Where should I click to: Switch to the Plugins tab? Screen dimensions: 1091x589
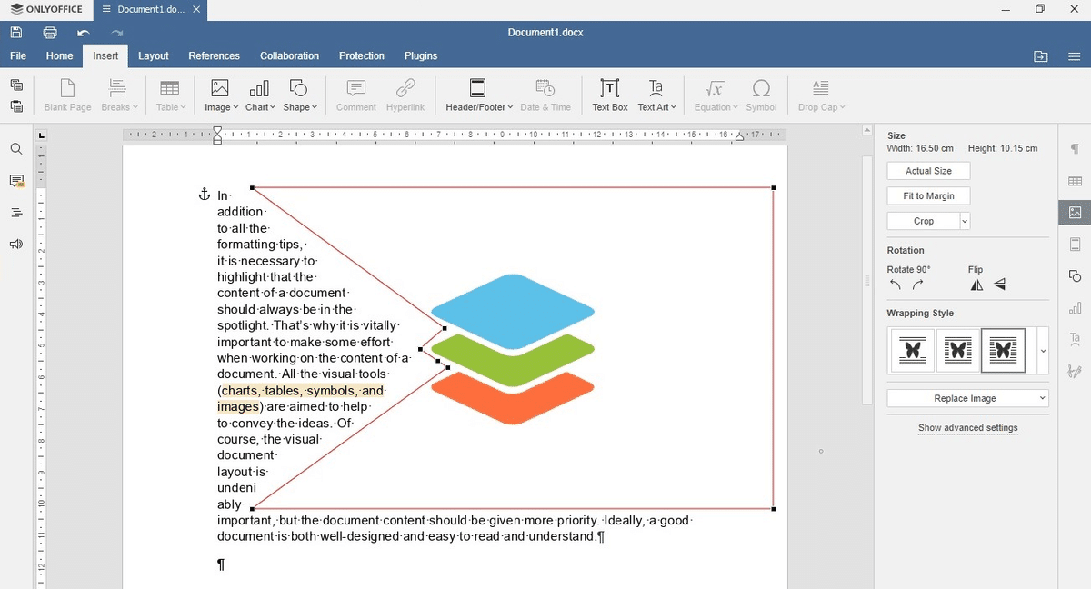point(421,56)
